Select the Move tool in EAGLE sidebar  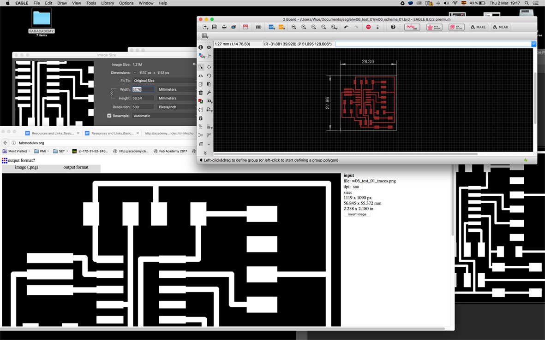pyautogui.click(x=209, y=67)
